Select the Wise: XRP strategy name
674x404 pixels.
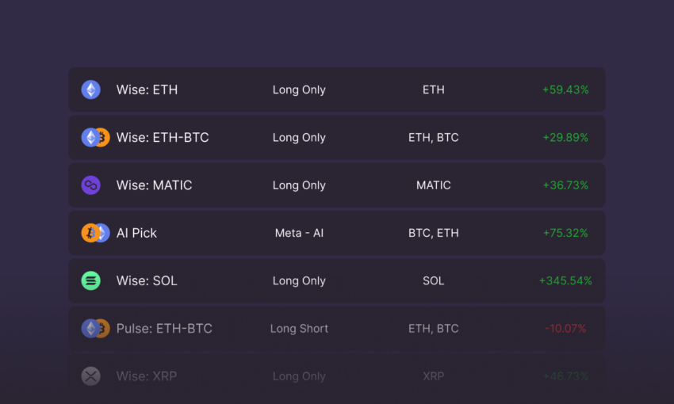point(147,376)
